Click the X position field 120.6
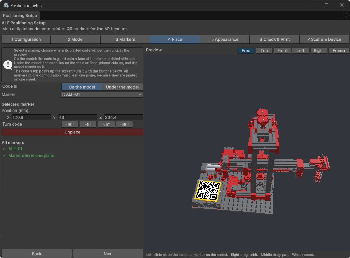The image size is (350, 258). [31, 117]
